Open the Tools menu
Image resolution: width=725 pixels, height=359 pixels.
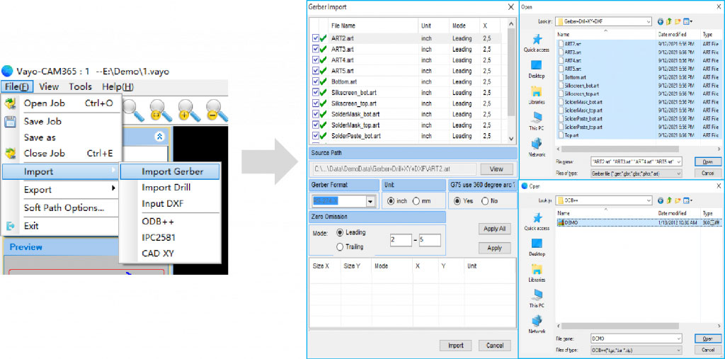tap(80, 86)
